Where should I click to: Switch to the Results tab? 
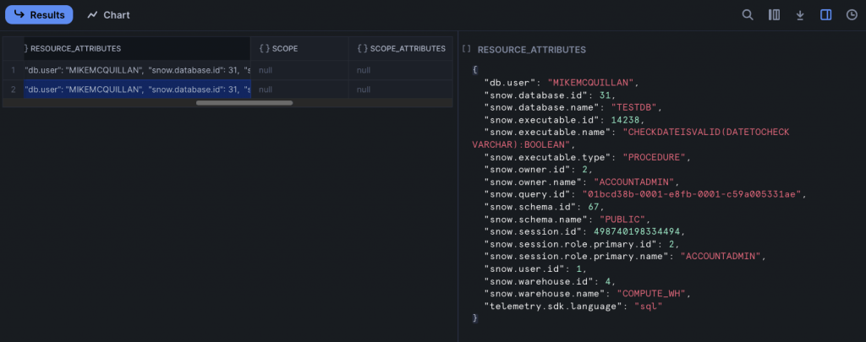click(38, 15)
